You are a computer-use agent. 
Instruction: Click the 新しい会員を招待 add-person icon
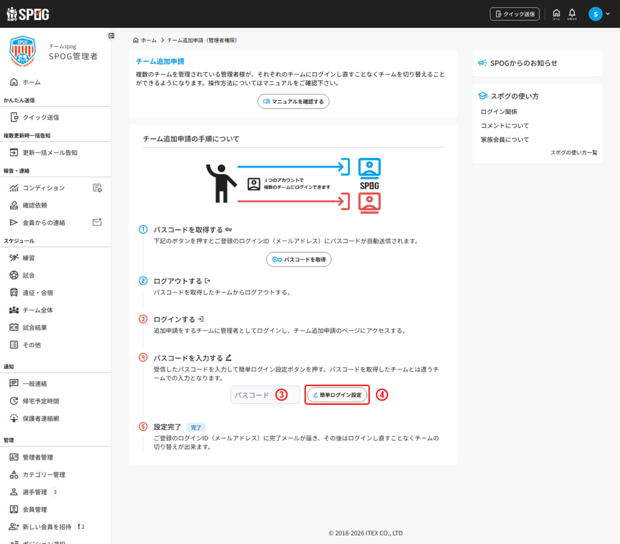point(14,526)
